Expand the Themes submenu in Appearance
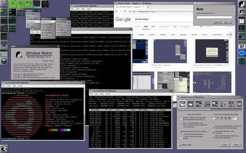The height and width of the screenshot is (153, 246). tap(64, 27)
